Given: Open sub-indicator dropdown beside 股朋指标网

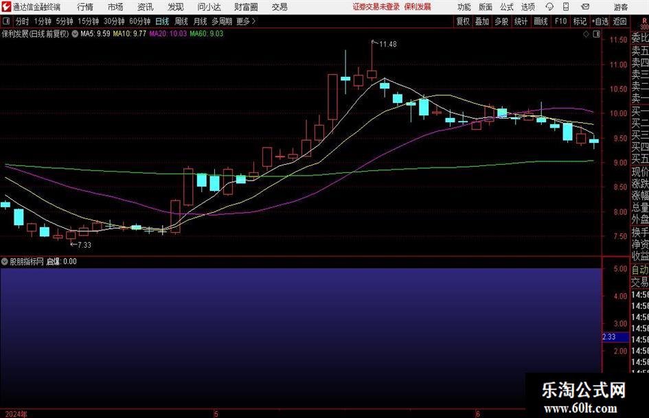Looking at the screenshot, I should pyautogui.click(x=5, y=262).
